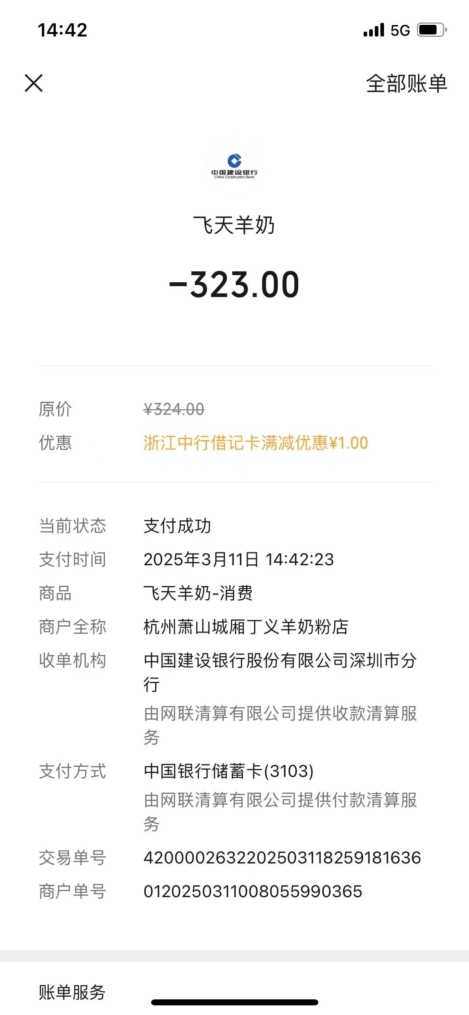Tap the cellular signal bars icon
Viewport: 469px width, 1015px height.
[x=374, y=30]
